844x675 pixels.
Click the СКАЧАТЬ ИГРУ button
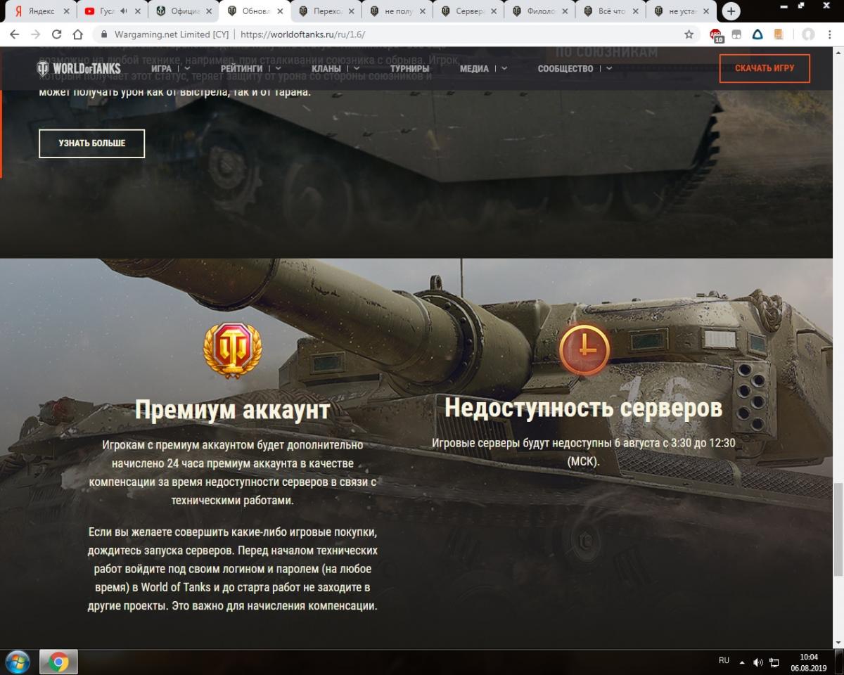pyautogui.click(x=765, y=68)
